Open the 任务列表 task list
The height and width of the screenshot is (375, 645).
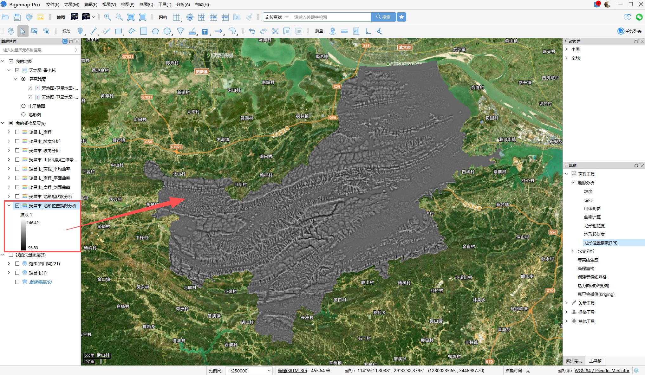point(629,31)
